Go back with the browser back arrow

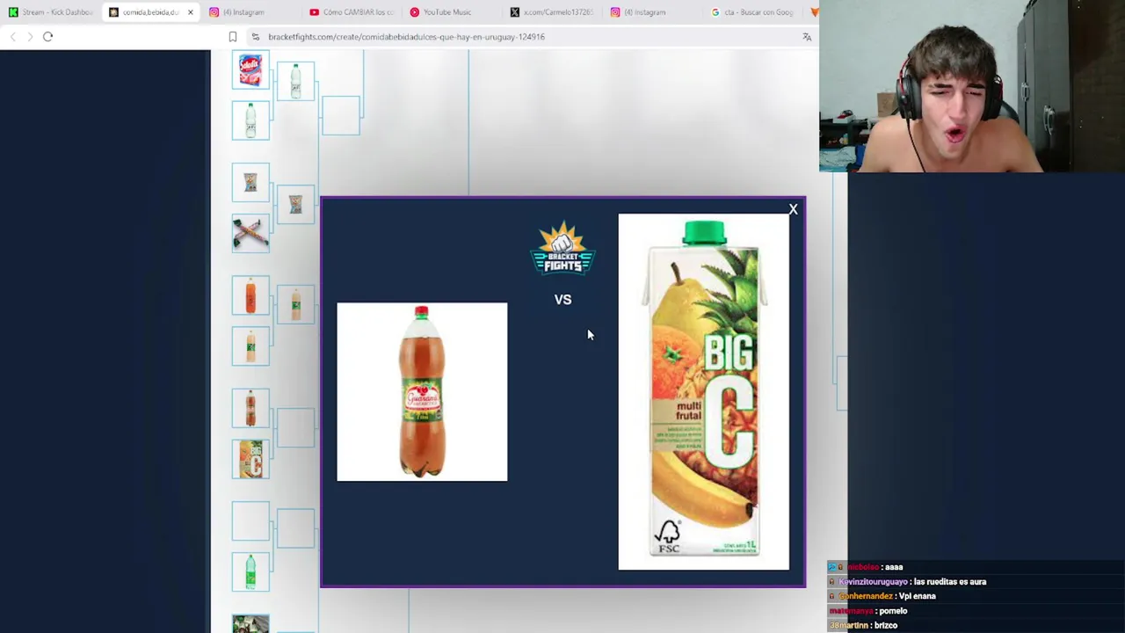click(13, 37)
